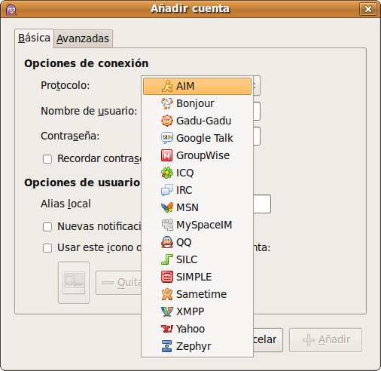Image resolution: width=381 pixels, height=371 pixels.
Task: Choose XMPP from the dropdown list
Action: [197, 311]
